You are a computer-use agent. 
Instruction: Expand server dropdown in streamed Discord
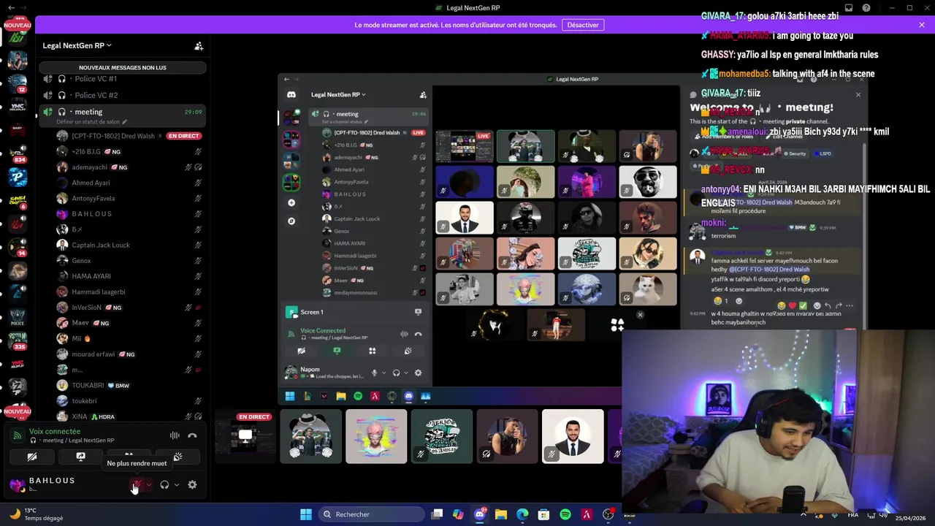(x=338, y=94)
